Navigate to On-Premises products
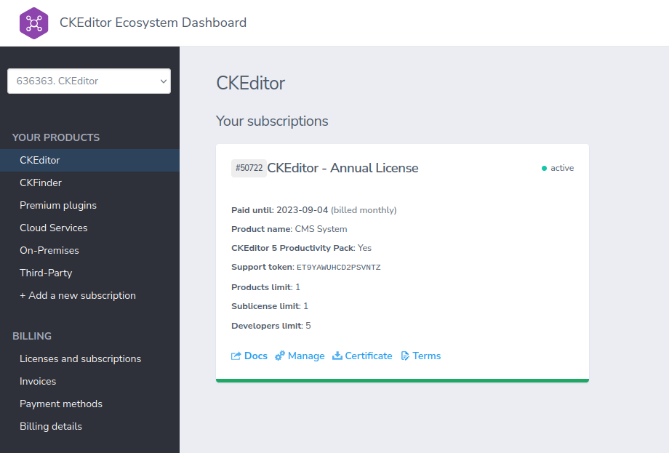This screenshot has height=453, width=669. tap(49, 250)
